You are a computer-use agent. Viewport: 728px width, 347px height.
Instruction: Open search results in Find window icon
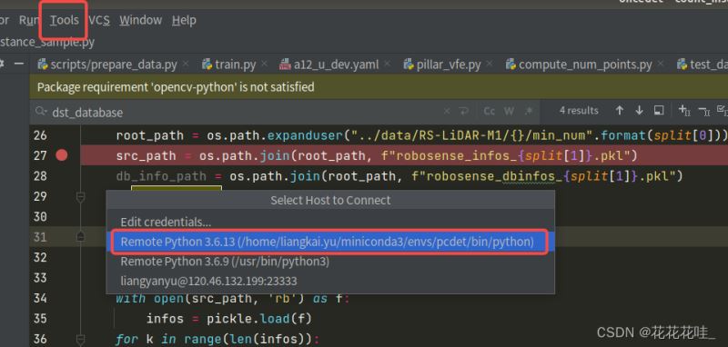click(x=659, y=111)
